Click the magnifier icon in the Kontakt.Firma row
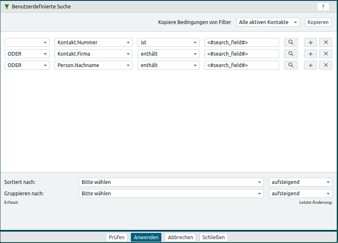 [291, 54]
